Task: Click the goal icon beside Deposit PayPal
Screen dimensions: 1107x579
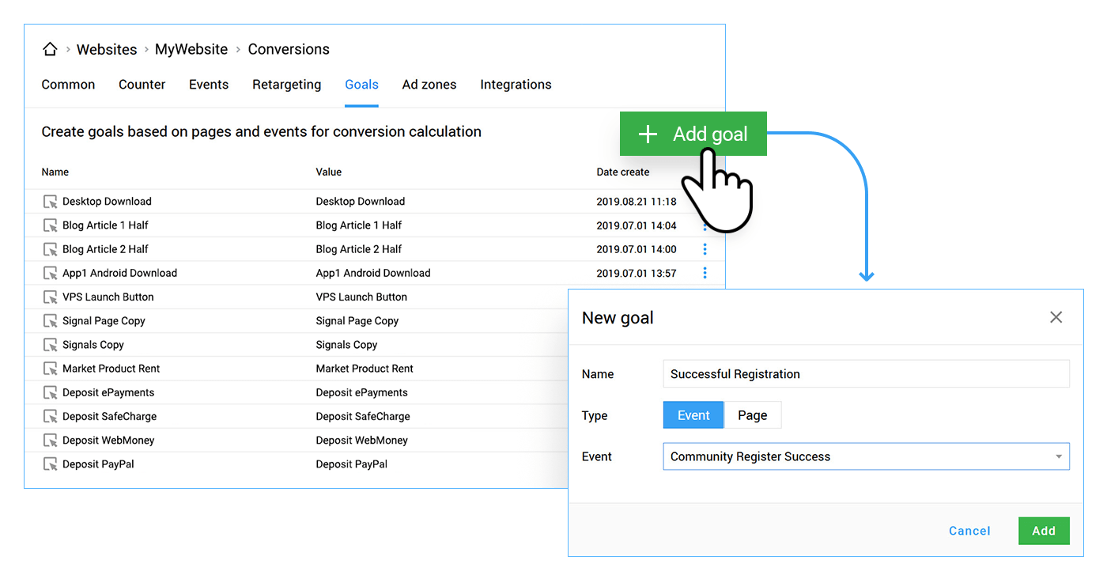Action: 50,464
